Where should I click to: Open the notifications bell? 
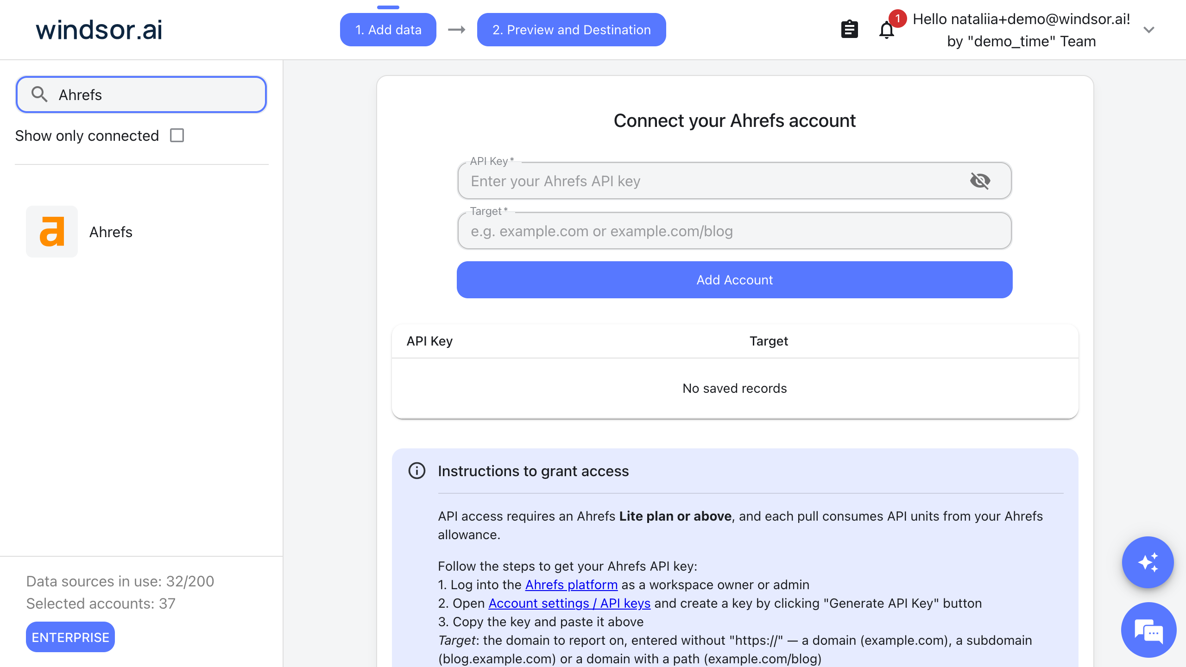pos(886,31)
